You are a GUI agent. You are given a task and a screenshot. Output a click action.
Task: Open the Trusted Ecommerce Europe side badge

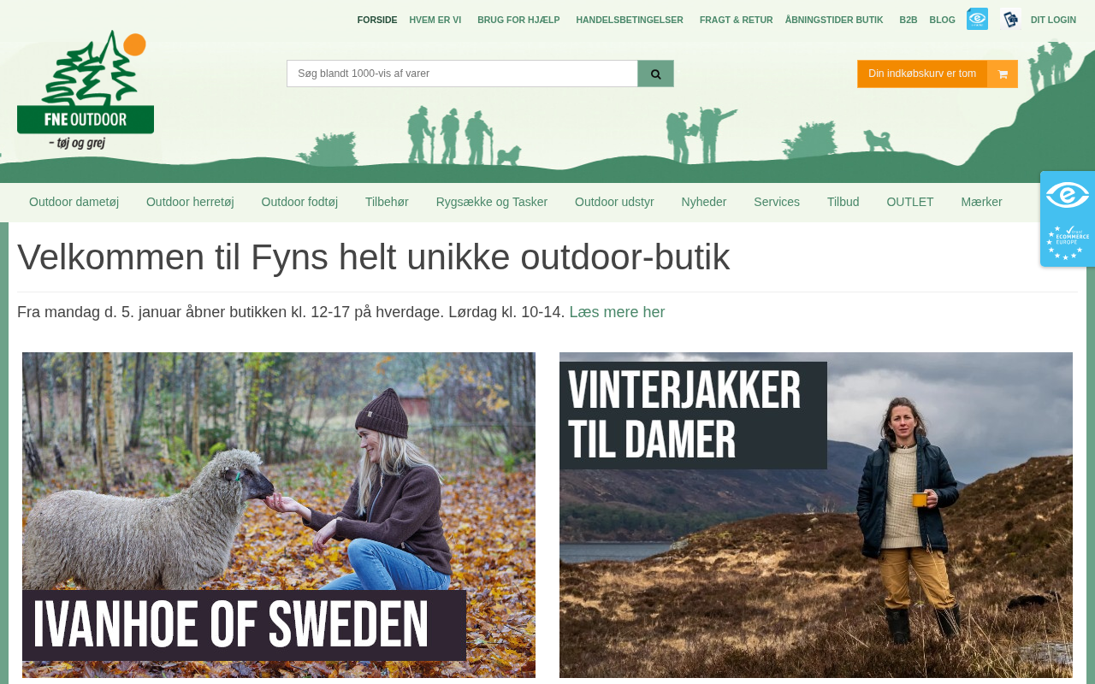click(x=1068, y=243)
